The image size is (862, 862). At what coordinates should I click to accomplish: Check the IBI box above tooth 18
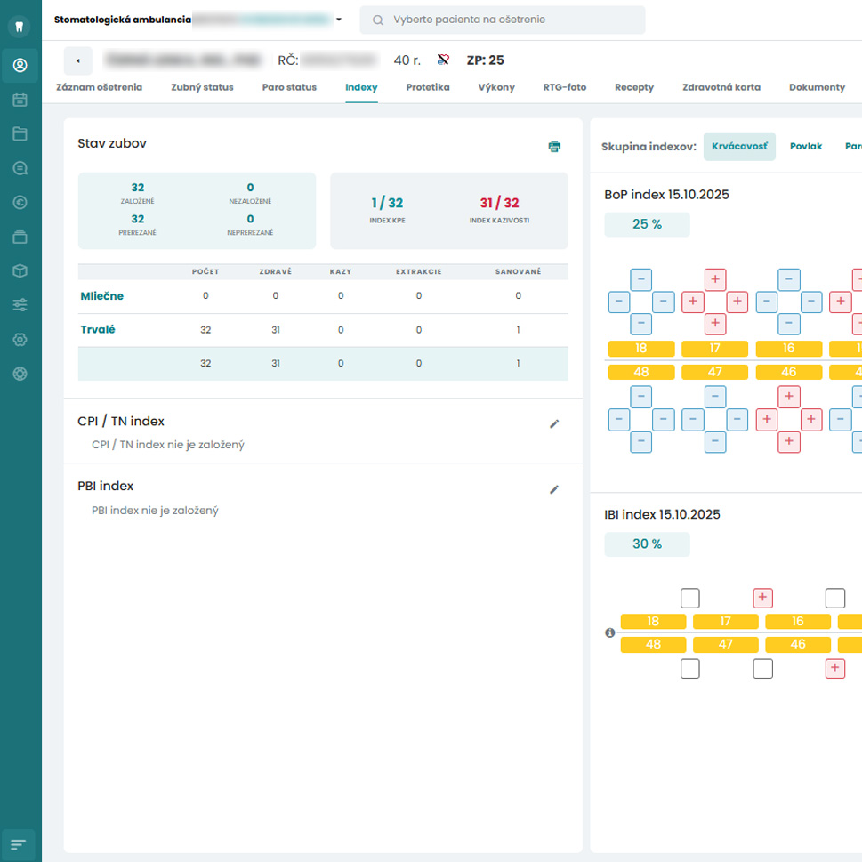click(689, 597)
